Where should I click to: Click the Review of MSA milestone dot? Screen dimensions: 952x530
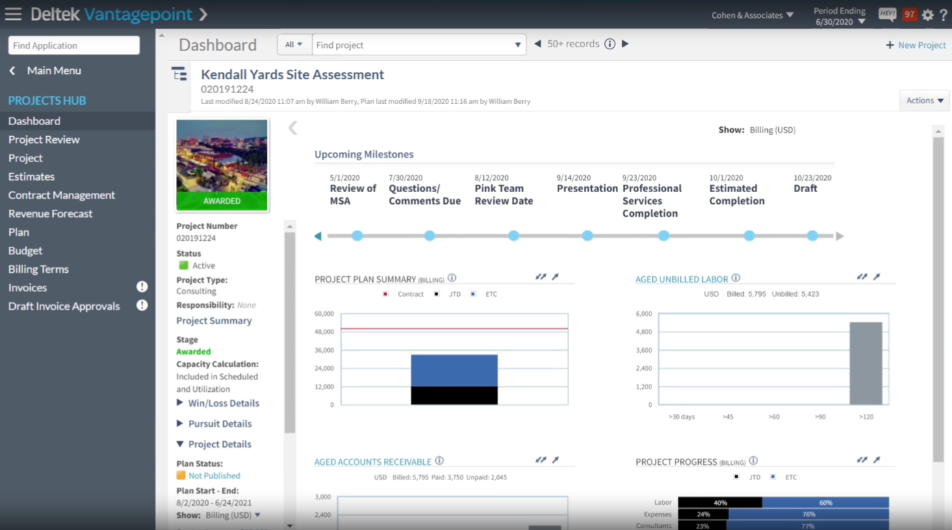tap(357, 236)
